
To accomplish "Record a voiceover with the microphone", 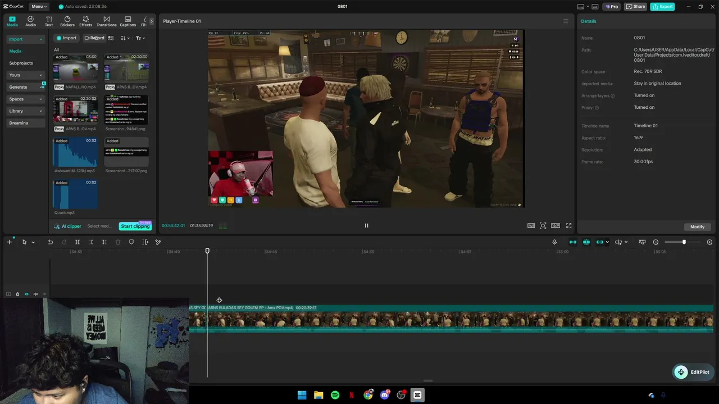I will [x=554, y=242].
